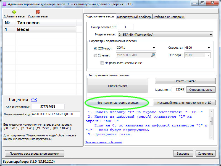Click the red X Delete scales icon

[x=38, y=12]
